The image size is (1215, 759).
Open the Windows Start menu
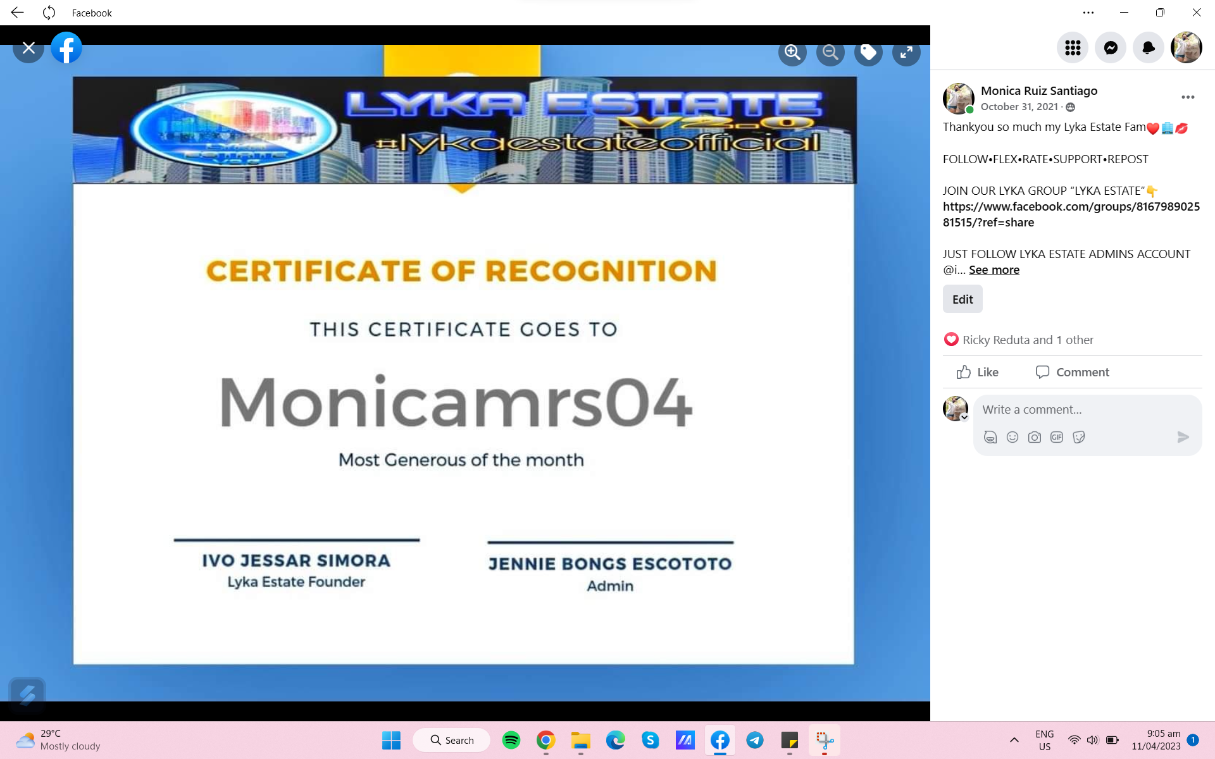click(391, 740)
